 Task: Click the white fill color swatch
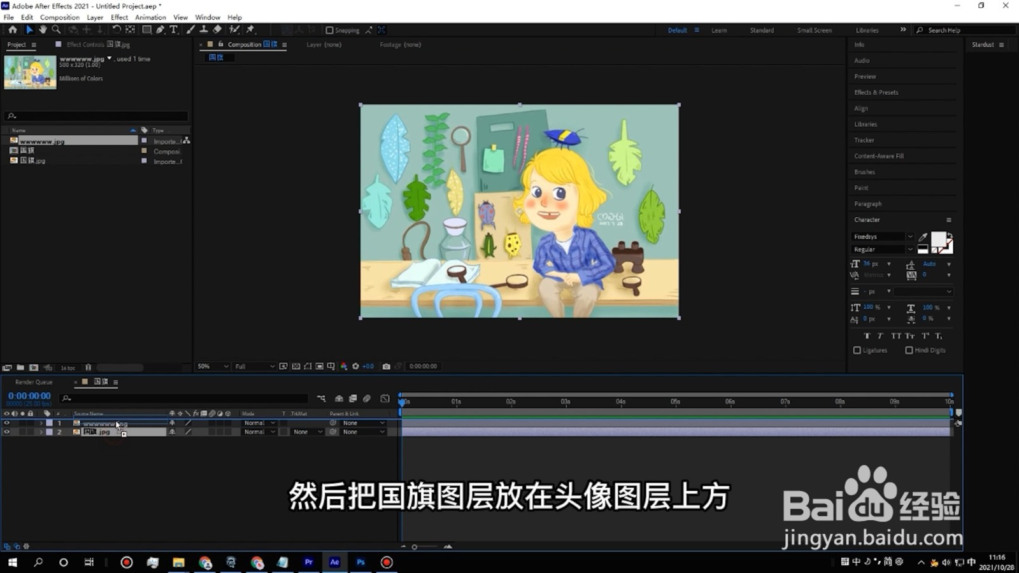tap(938, 239)
